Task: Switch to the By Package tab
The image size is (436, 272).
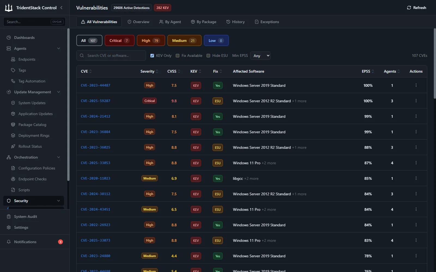Action: point(204,22)
